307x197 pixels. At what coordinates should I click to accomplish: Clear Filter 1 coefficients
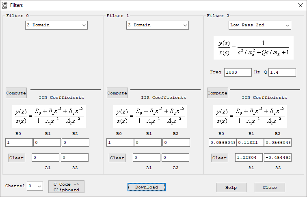click(117, 158)
